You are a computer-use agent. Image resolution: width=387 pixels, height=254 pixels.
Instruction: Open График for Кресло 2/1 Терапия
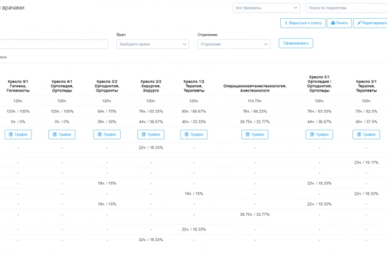[x=366, y=134]
